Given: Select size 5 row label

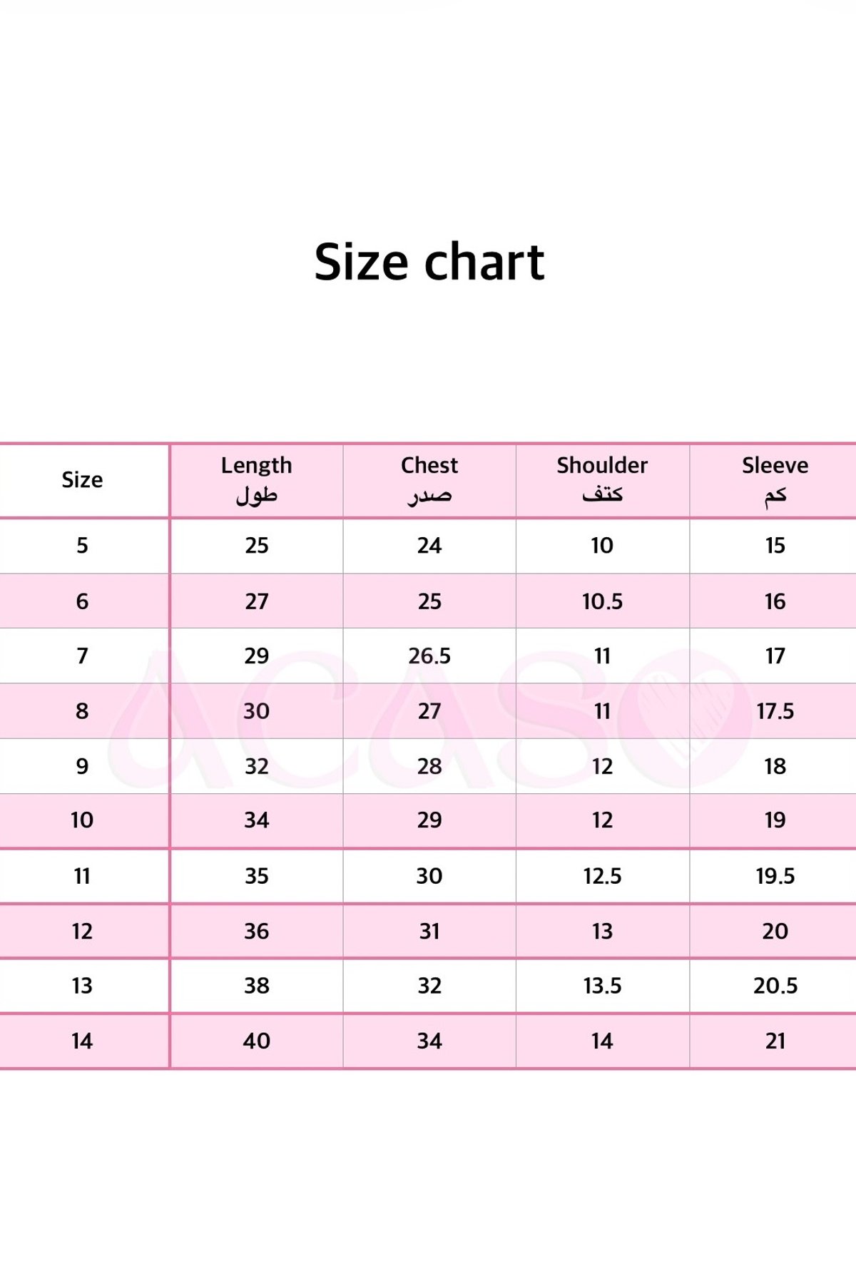Looking at the screenshot, I should coord(82,546).
